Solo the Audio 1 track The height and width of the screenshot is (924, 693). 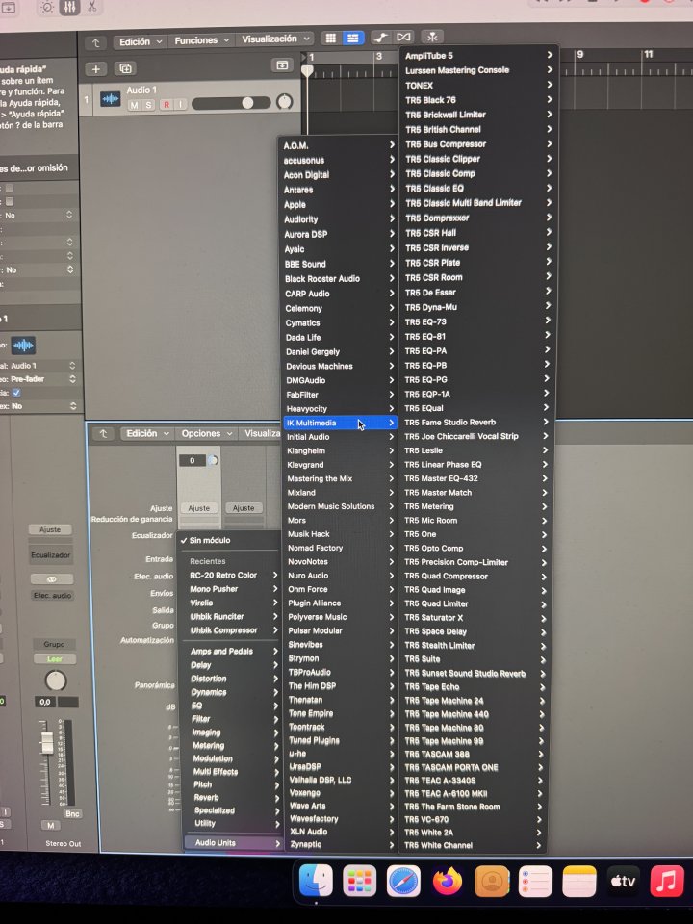[x=148, y=105]
